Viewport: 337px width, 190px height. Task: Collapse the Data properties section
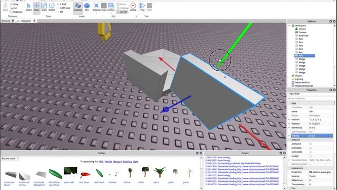pos(290,103)
